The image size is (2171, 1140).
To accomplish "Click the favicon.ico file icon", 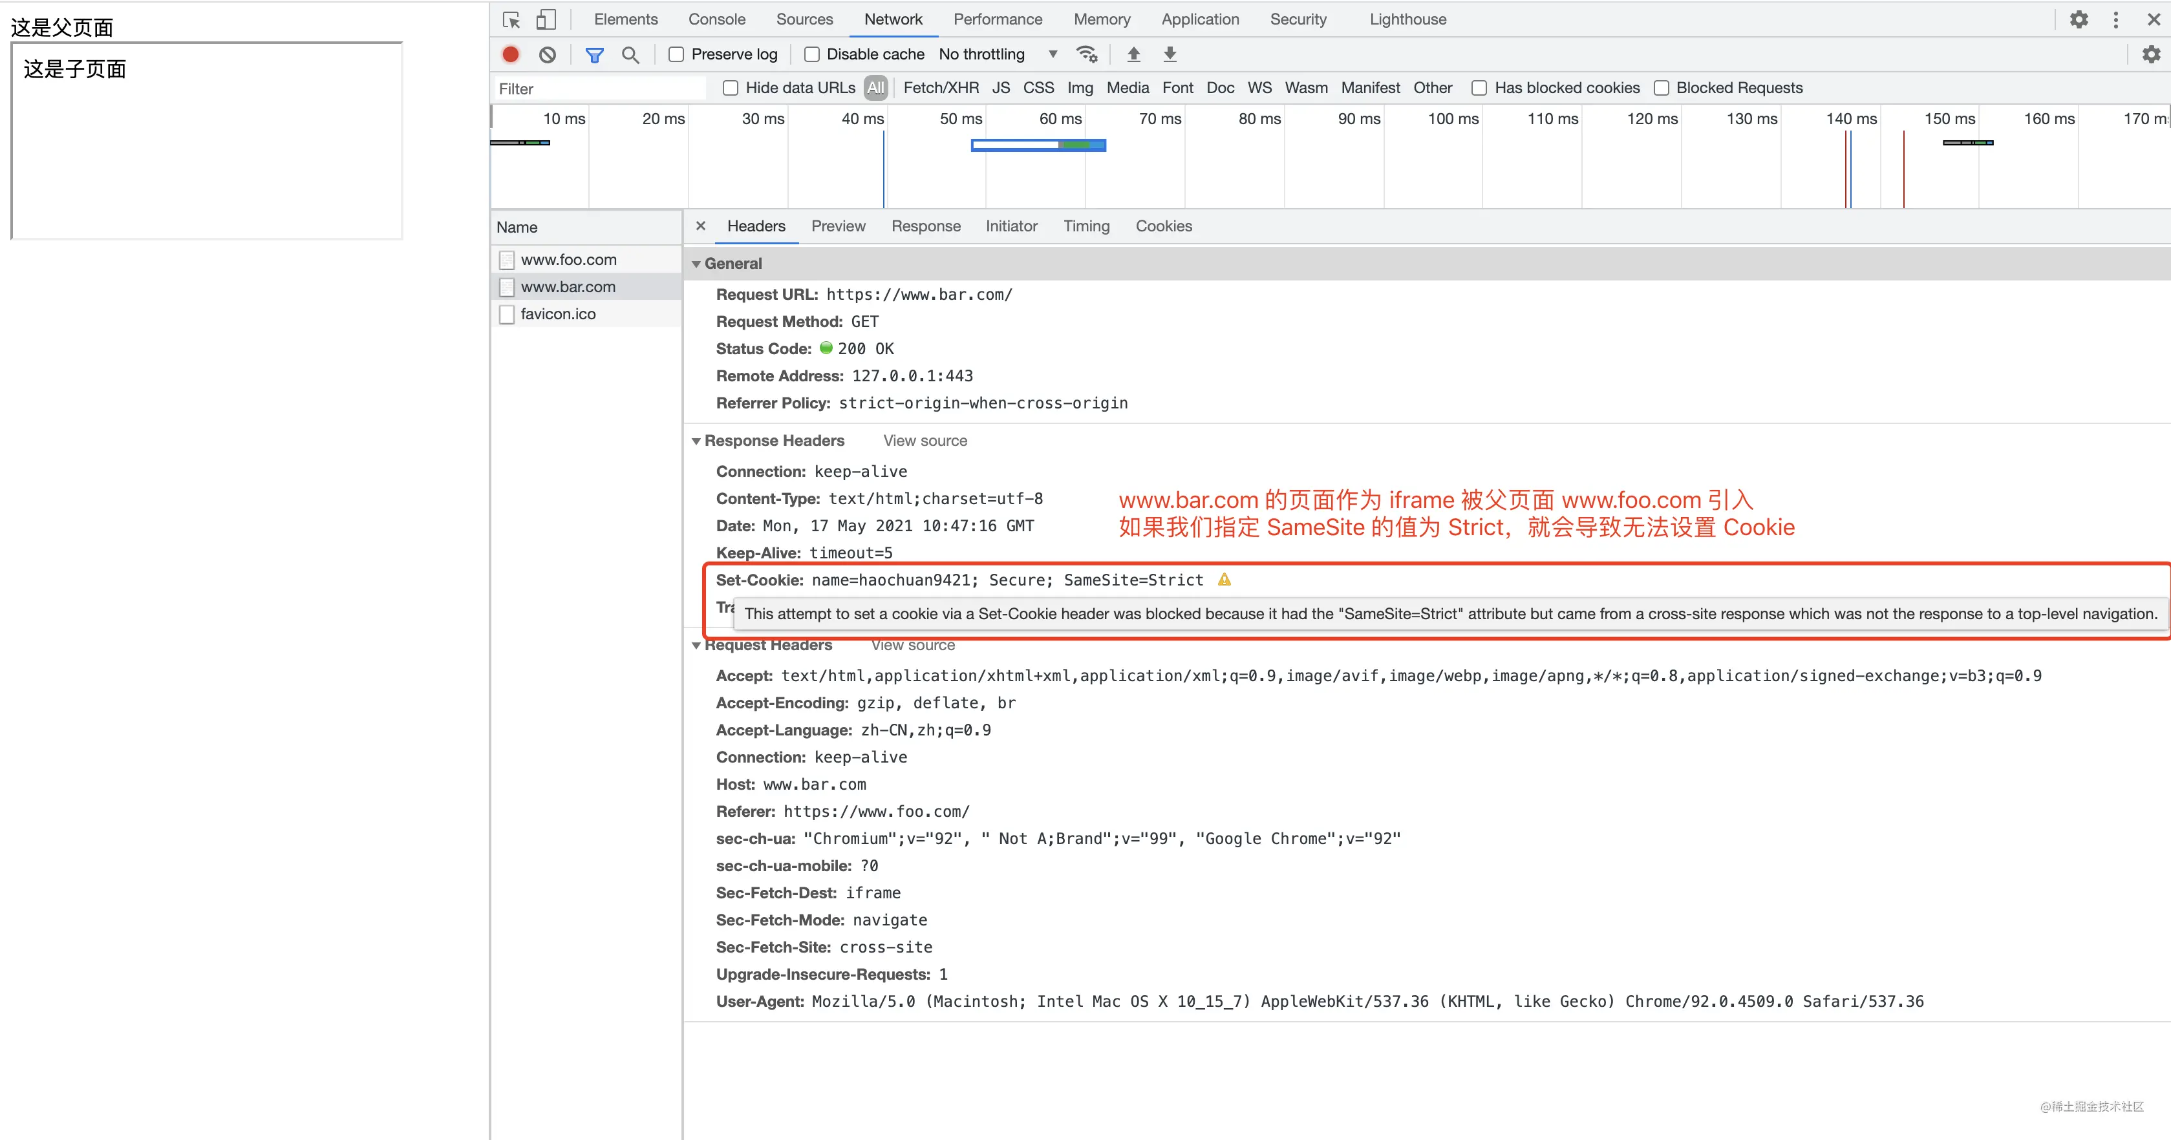I will click(506, 313).
